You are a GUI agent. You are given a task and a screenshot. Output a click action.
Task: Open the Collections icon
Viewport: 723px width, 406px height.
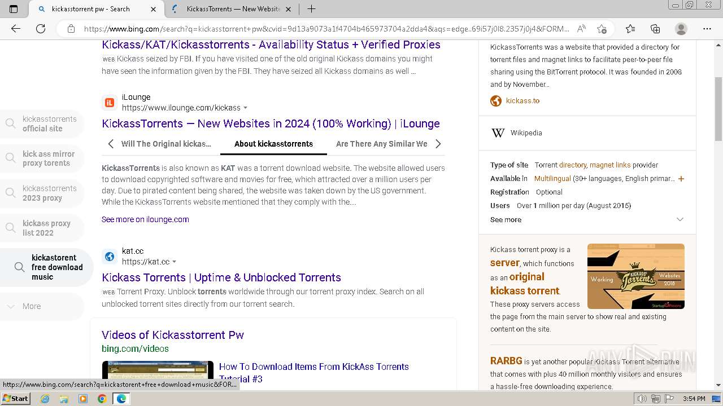point(655,29)
